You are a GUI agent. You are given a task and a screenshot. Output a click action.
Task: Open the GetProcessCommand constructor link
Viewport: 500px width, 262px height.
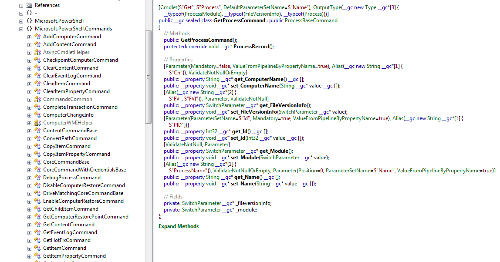tap(206, 40)
